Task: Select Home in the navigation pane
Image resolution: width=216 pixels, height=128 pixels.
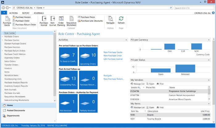Action: (28, 105)
